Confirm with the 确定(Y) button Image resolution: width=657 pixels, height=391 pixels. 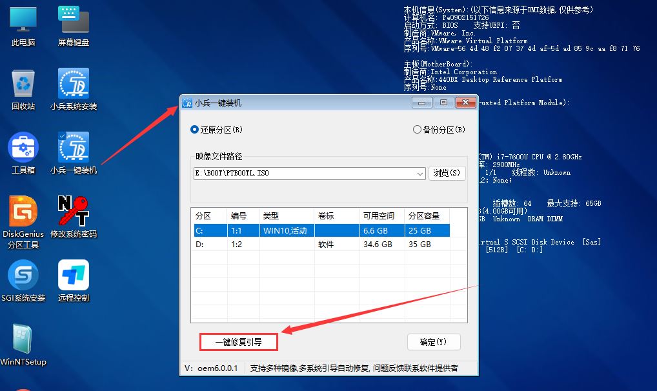[x=433, y=342]
